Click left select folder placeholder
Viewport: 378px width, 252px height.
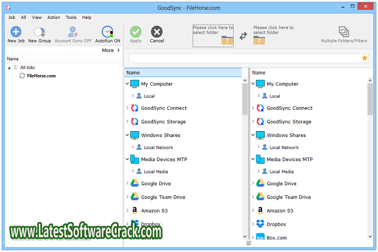(x=213, y=36)
